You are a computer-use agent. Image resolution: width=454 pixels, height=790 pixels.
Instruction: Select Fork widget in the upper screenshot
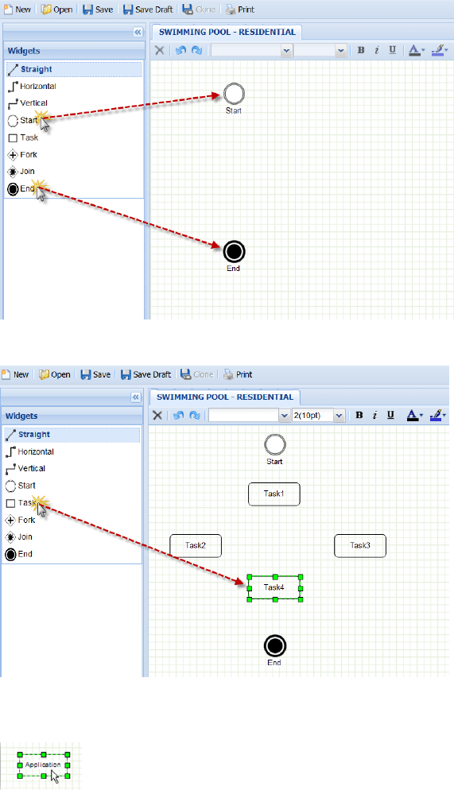(x=23, y=155)
